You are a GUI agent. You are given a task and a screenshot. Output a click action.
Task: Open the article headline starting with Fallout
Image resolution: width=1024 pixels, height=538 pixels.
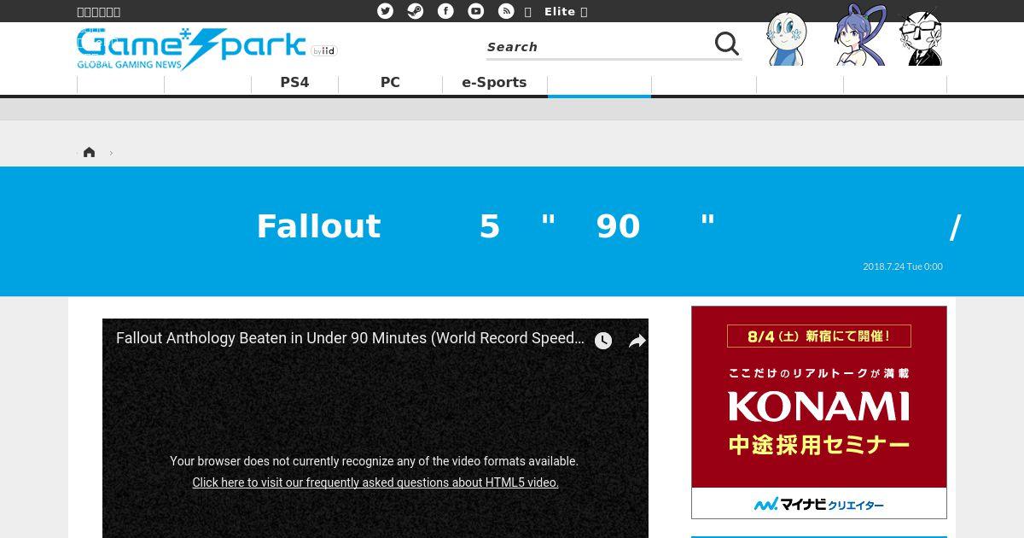coord(608,226)
